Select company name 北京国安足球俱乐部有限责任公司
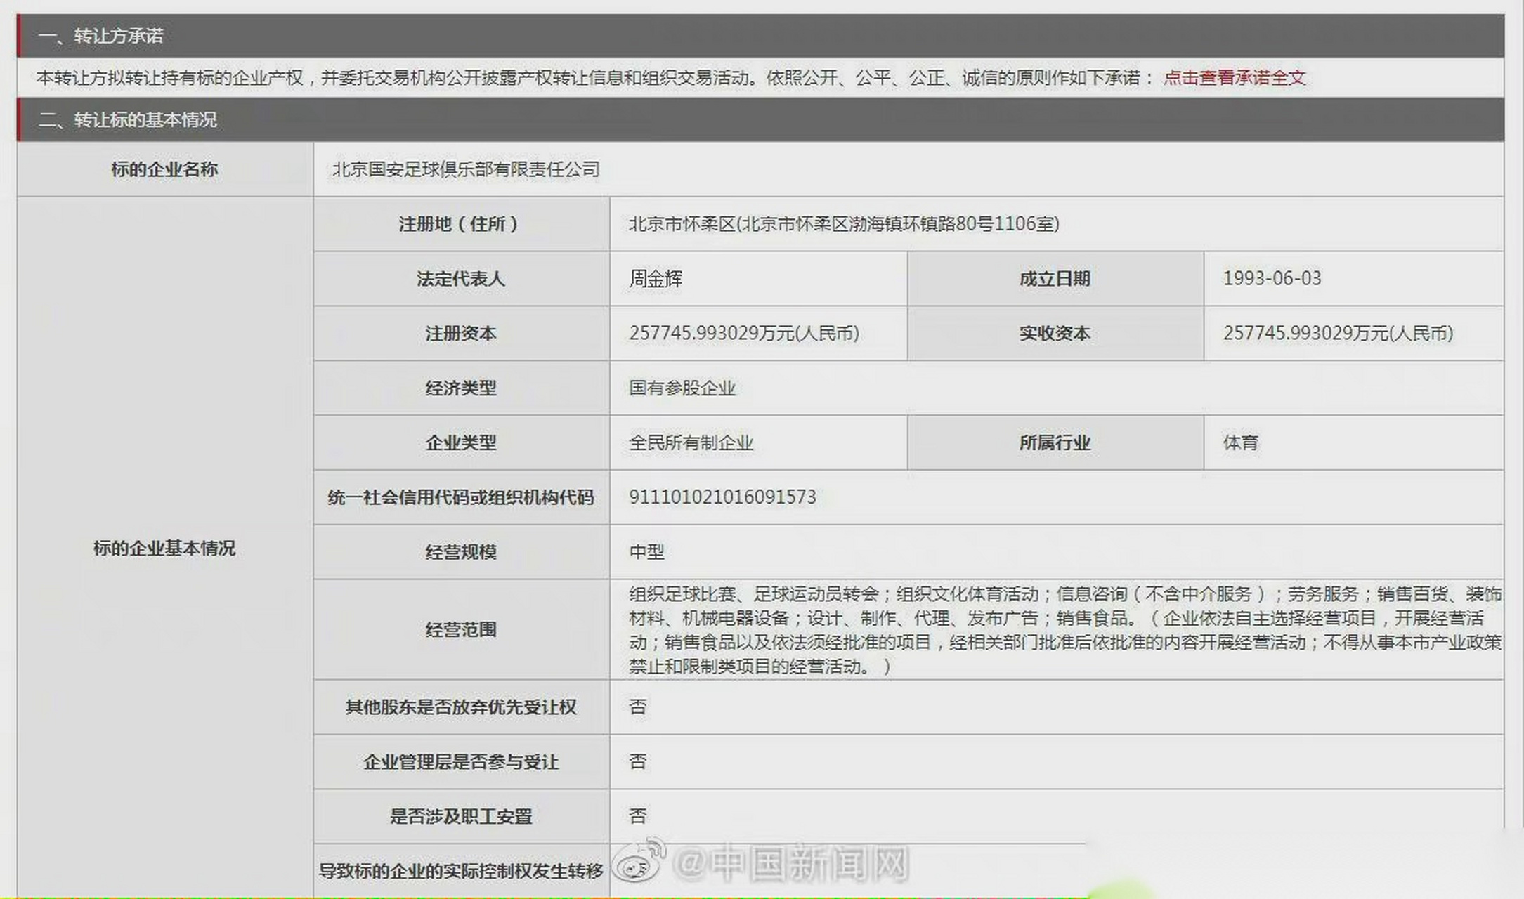 [x=466, y=169]
